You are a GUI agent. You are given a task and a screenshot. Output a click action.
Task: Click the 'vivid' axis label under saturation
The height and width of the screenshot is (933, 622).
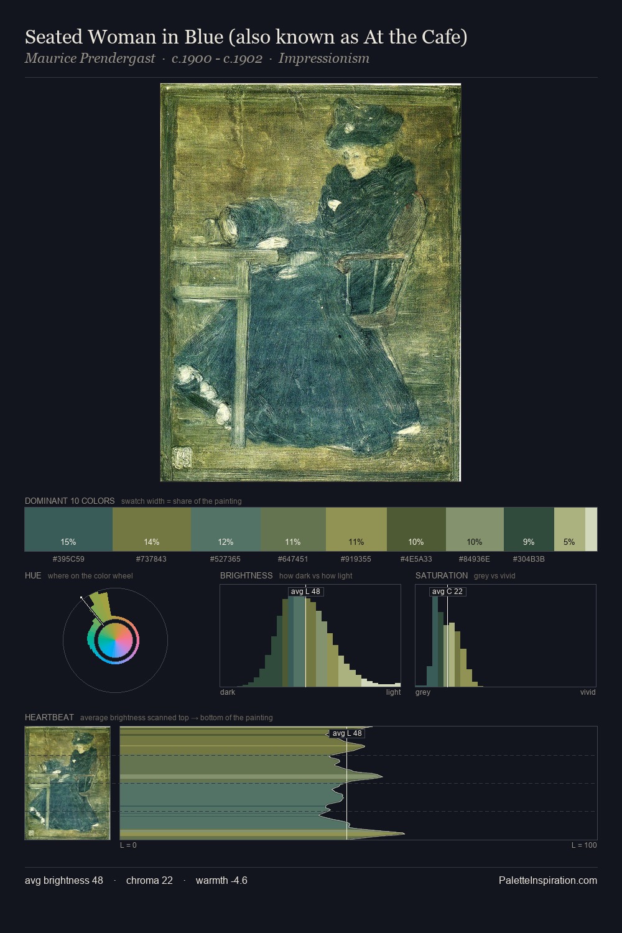pos(588,692)
